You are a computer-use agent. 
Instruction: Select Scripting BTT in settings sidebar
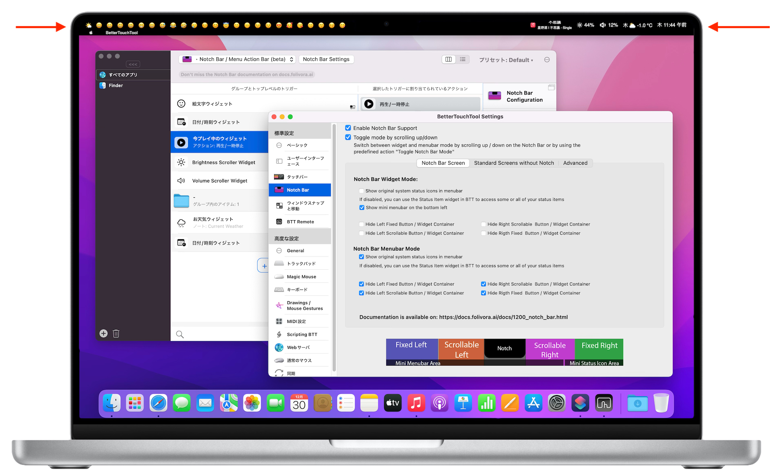point(302,335)
